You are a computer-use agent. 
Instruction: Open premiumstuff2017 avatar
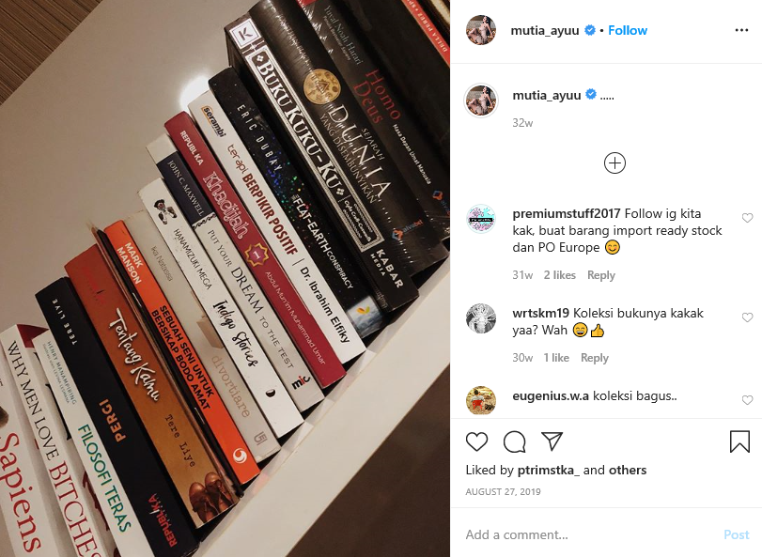(x=481, y=219)
